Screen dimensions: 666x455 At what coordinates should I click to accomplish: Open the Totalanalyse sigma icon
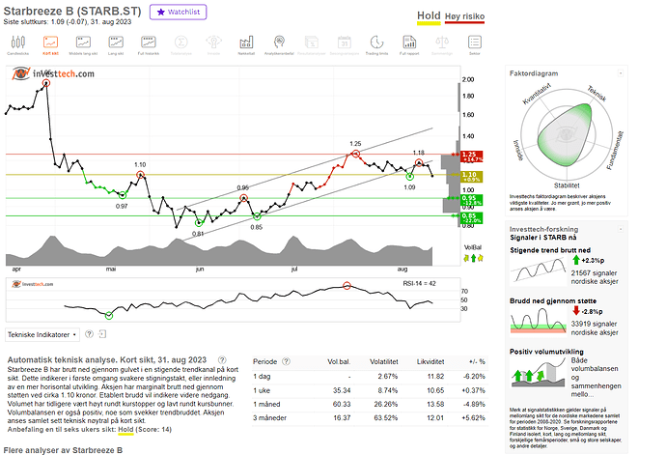(x=180, y=45)
